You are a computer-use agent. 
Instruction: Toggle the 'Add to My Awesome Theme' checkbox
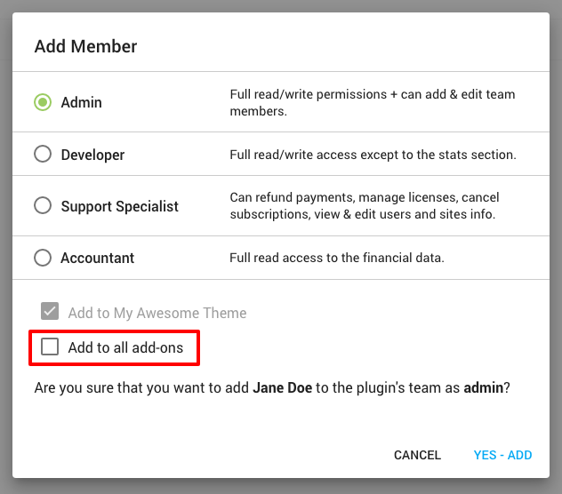[50, 312]
